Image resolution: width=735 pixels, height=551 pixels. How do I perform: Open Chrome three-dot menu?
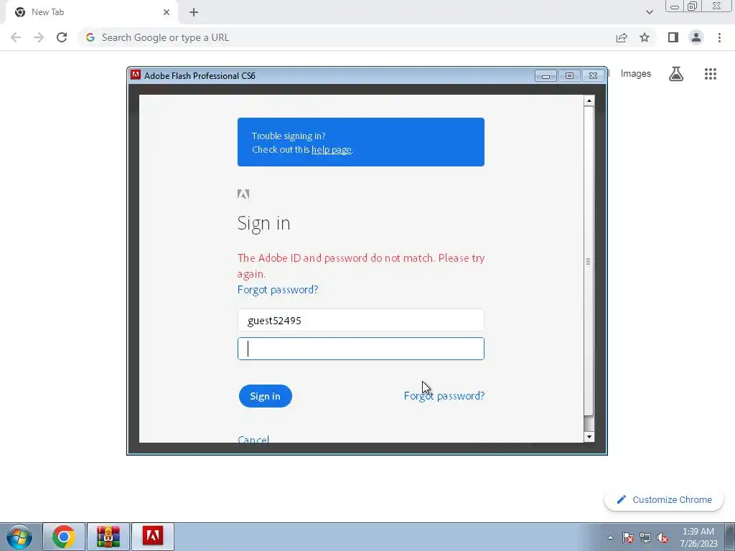pyautogui.click(x=719, y=37)
